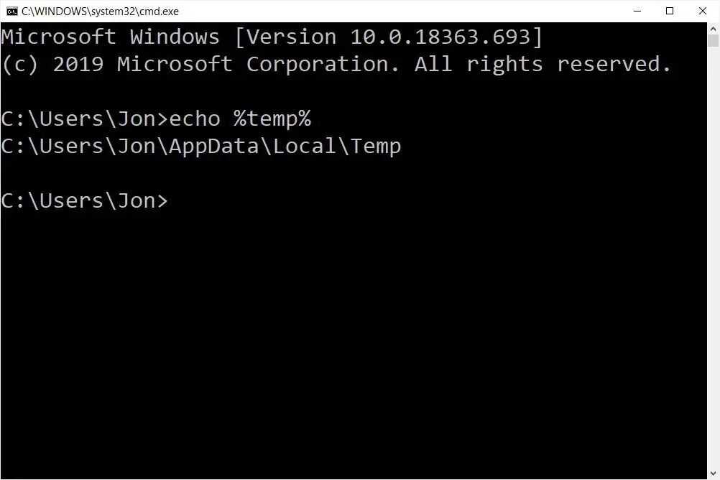Click the title bar text C:\WINDOWS\system32\cmd.exe
This screenshot has height=480, width=720.
[x=100, y=11]
